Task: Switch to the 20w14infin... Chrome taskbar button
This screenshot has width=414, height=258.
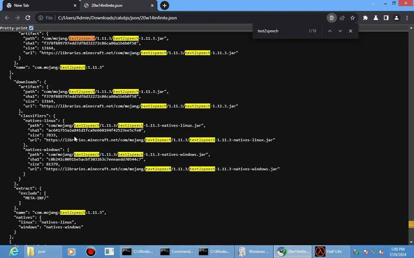Action: 293,252
